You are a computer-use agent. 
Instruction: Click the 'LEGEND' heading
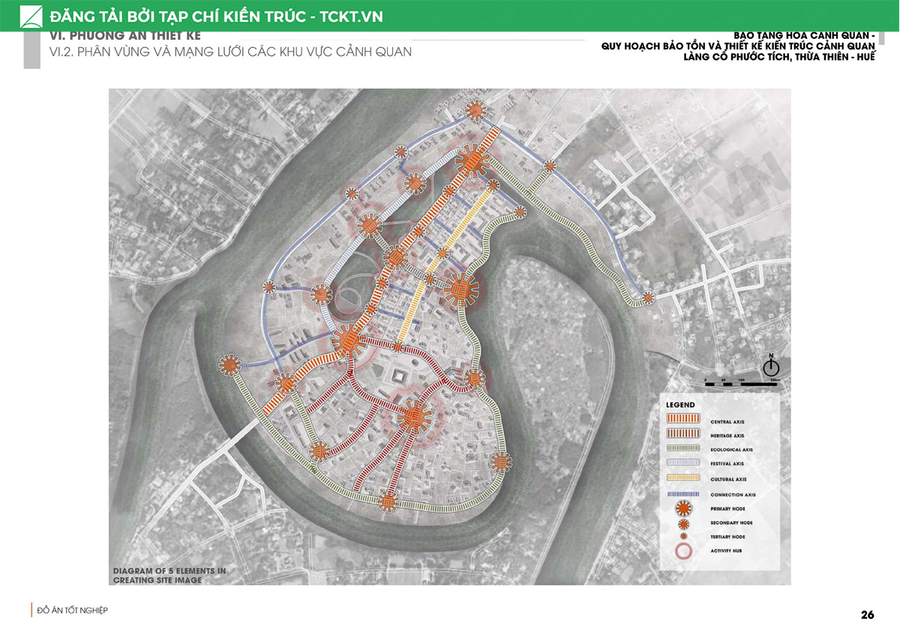[680, 405]
